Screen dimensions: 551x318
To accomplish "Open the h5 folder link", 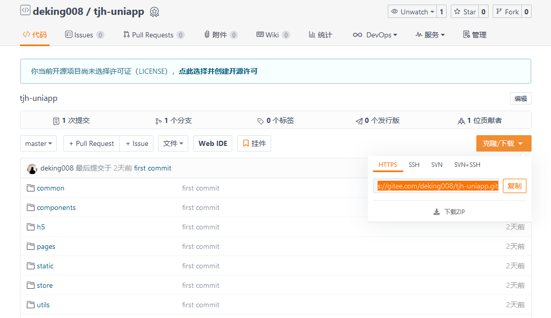I will 41,227.
